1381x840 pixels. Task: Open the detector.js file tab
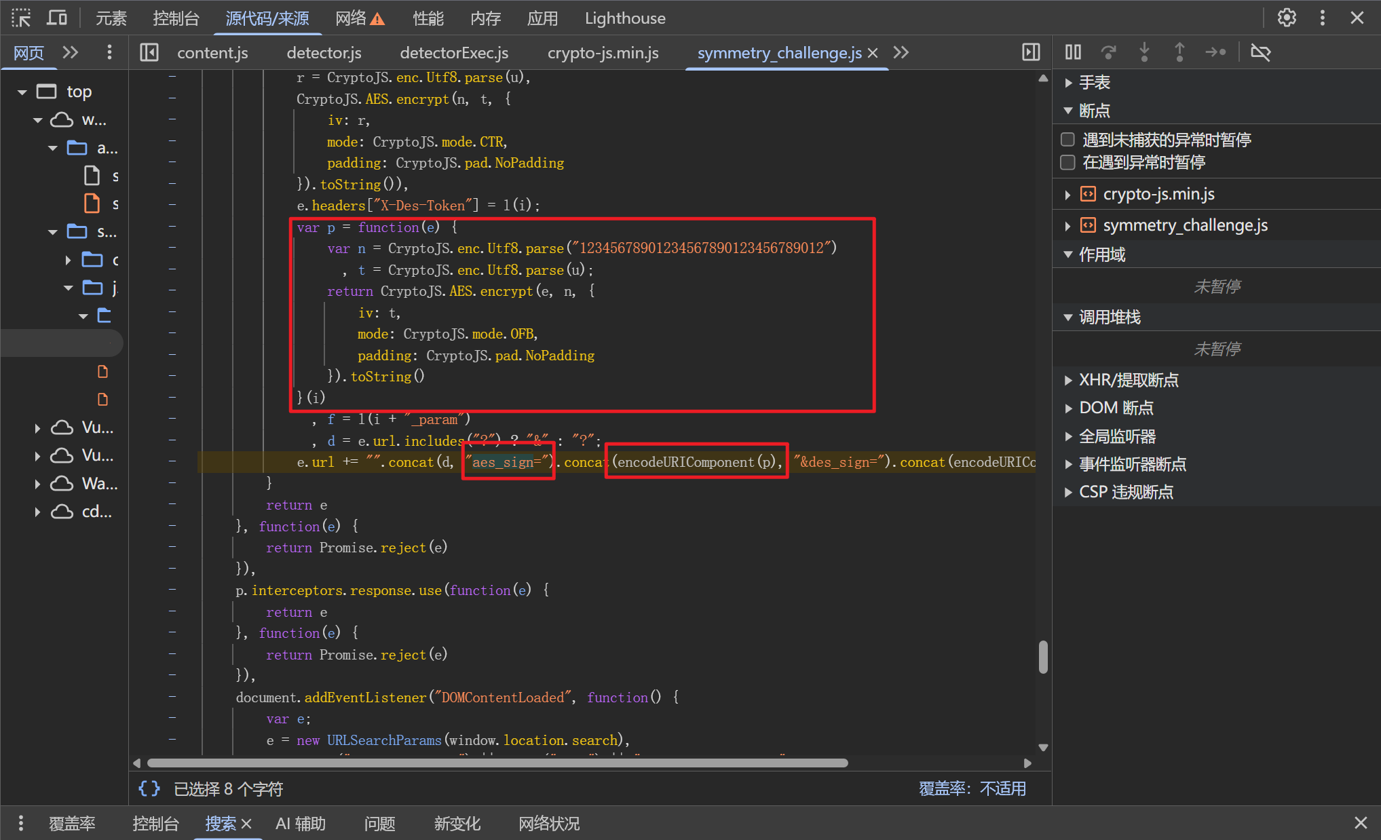pyautogui.click(x=324, y=53)
